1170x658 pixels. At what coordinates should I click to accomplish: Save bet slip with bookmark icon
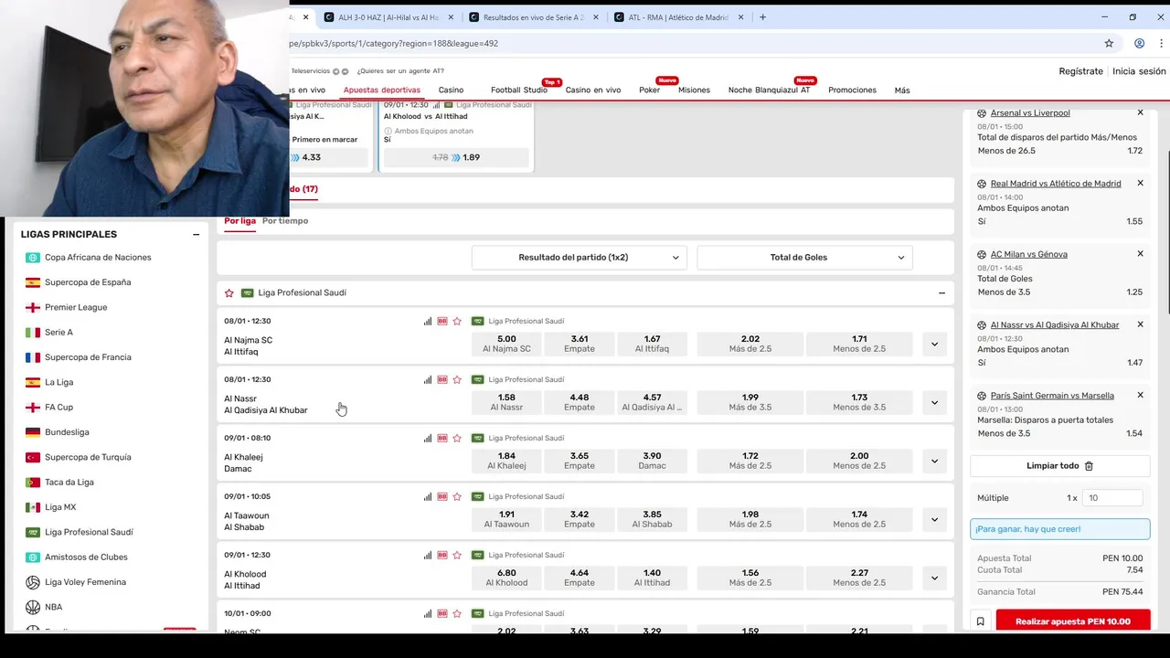pyautogui.click(x=980, y=621)
